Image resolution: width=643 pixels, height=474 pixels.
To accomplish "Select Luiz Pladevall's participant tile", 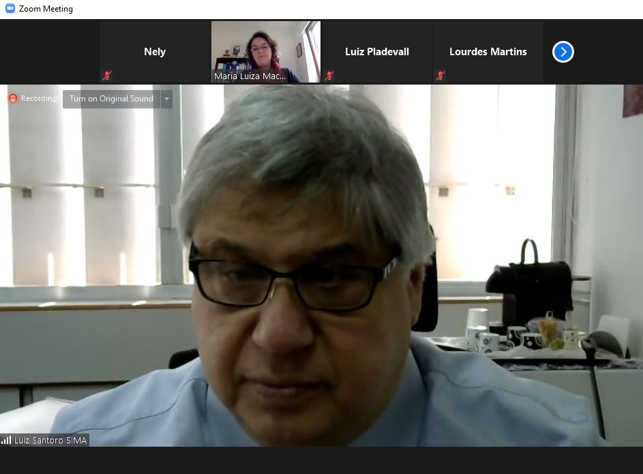I will [376, 52].
